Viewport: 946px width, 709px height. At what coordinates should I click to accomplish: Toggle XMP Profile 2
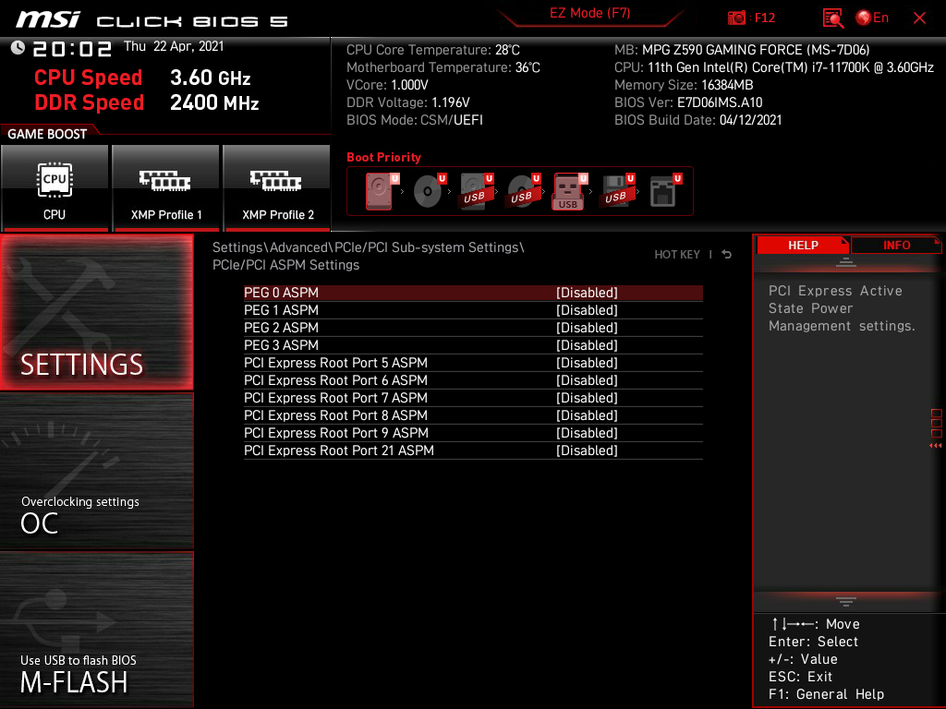[x=277, y=188]
